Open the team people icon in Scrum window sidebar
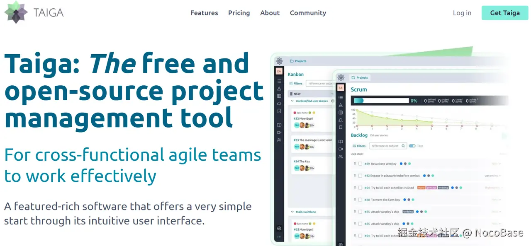Viewport: 531px width, 246px height. tap(341, 157)
